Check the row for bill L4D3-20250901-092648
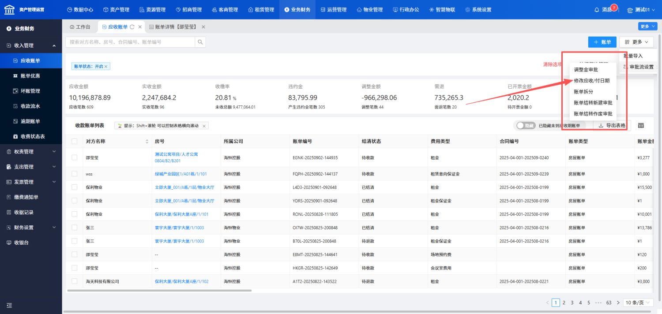662x314 pixels. (75, 187)
